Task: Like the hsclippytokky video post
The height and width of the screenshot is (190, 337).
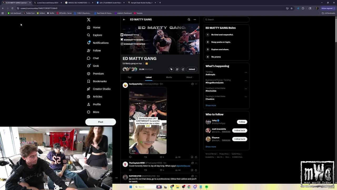Action: pyautogui.click(x=161, y=157)
